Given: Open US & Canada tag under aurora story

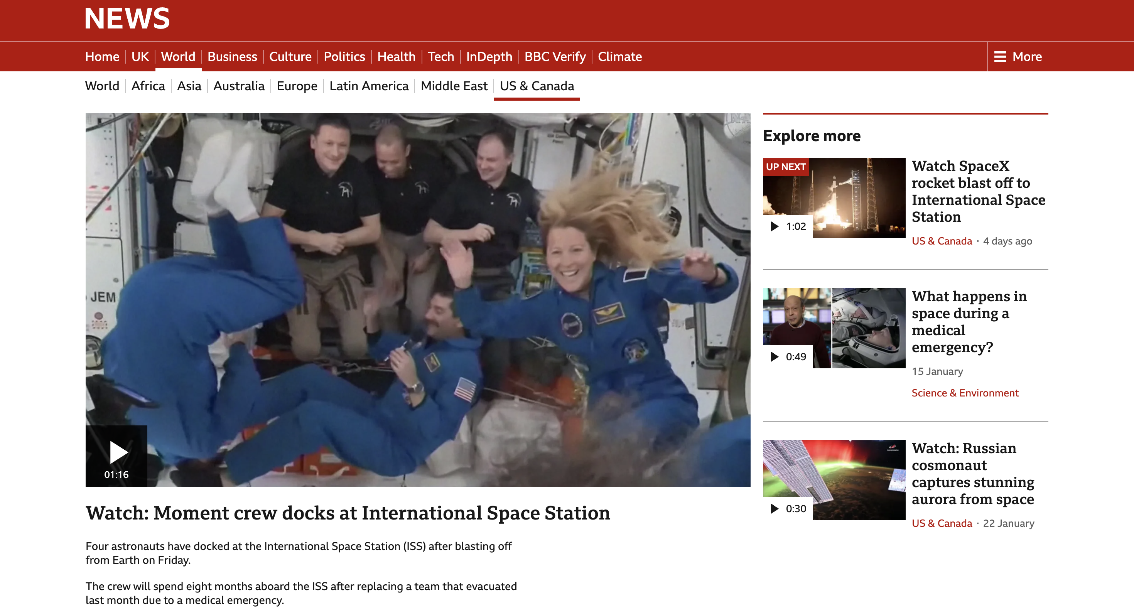Looking at the screenshot, I should pos(942,523).
